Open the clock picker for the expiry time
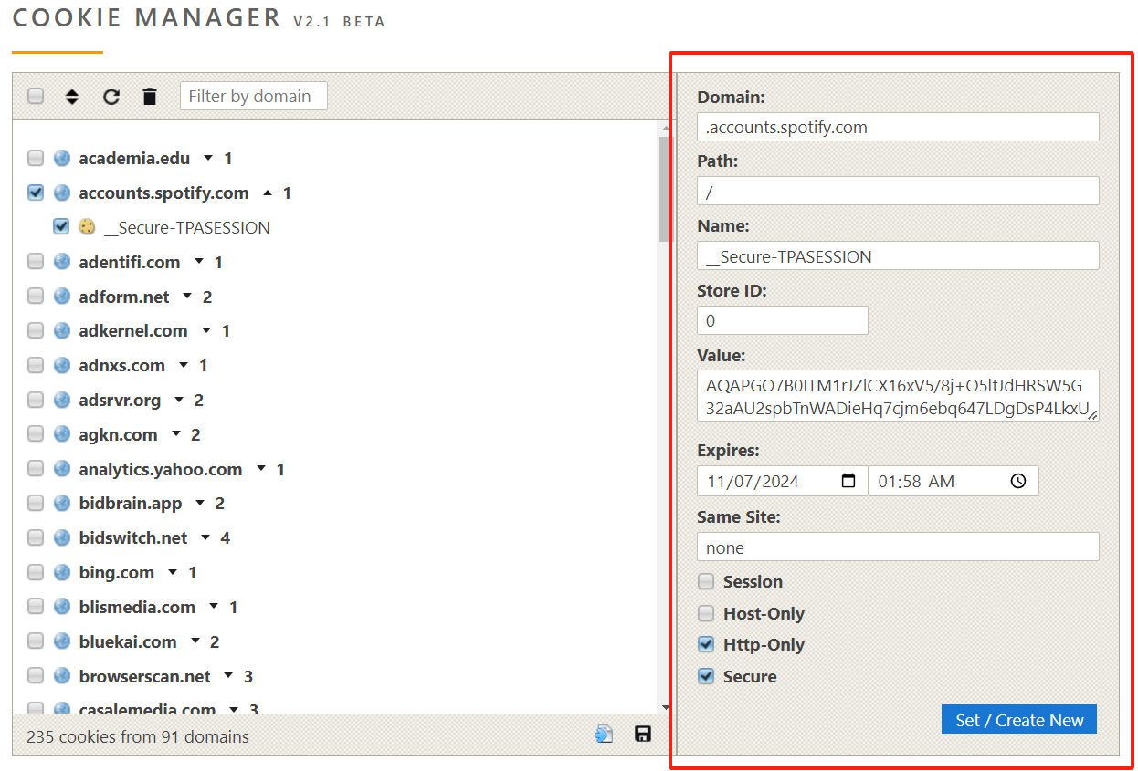Screen dimensions: 1138x771 [x=1017, y=481]
